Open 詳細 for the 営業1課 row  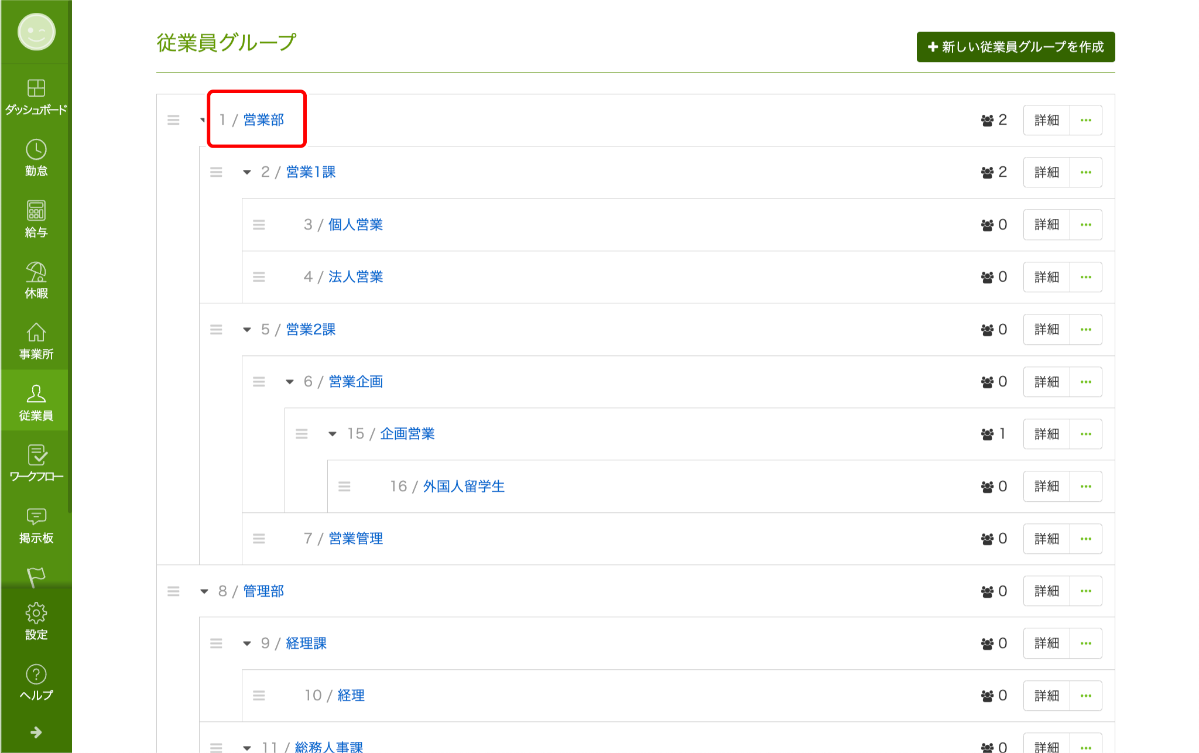[x=1047, y=172]
